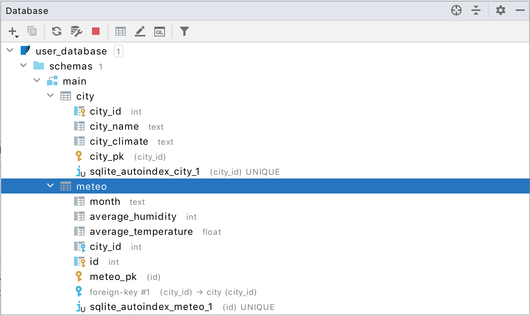The image size is (530, 316).
Task: Locate the opened element with crosshair icon
Action: 456,10
